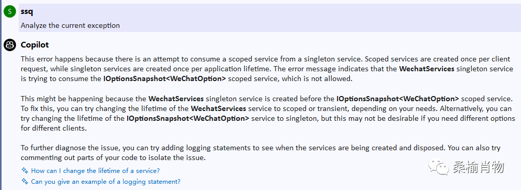Click the WeChat logo watermark
This screenshot has height=190, width=521.
pos(438,166)
